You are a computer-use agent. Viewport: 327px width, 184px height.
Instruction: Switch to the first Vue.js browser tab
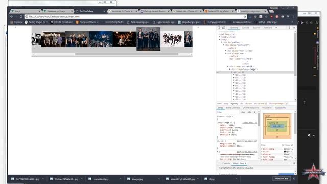click(25, 11)
